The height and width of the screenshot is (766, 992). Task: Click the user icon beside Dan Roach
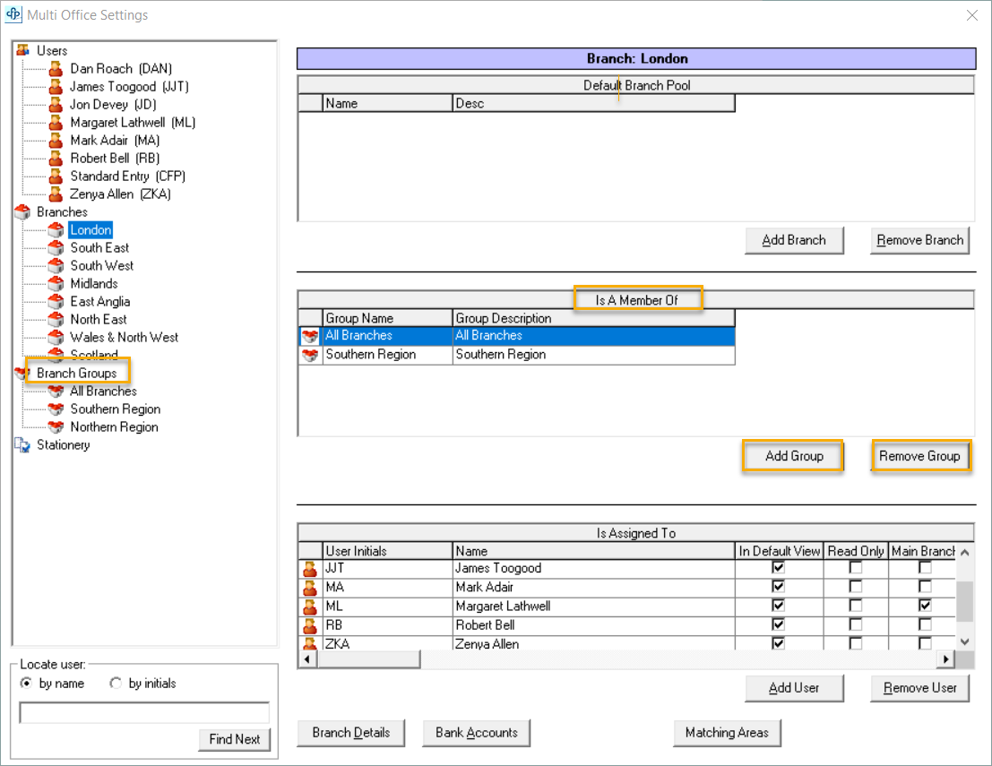click(56, 68)
